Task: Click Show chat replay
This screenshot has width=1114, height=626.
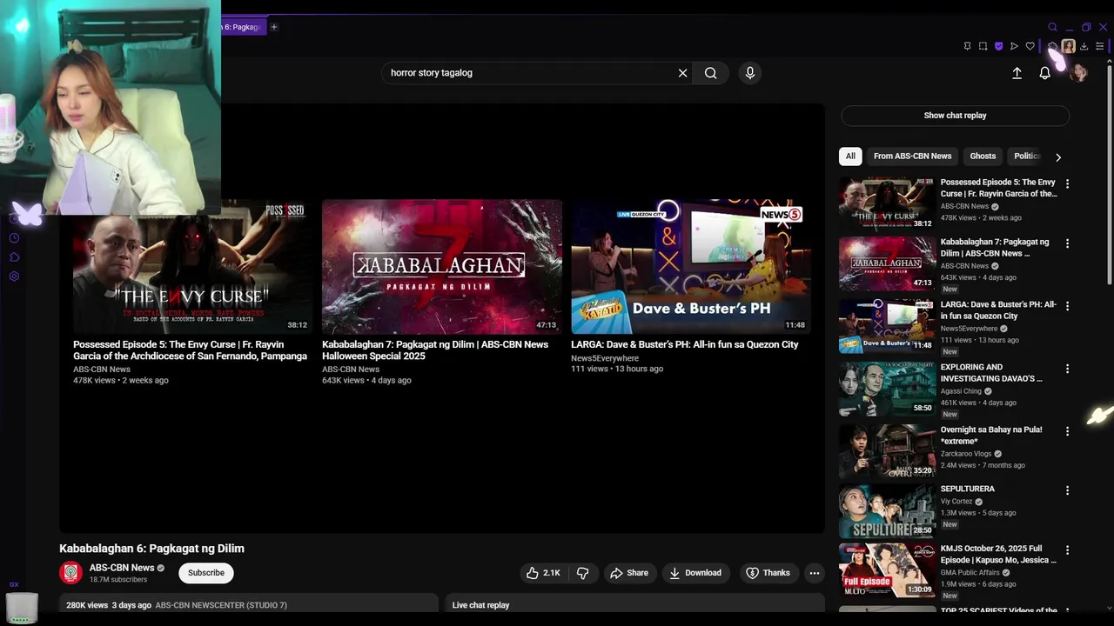Action: [x=955, y=116]
